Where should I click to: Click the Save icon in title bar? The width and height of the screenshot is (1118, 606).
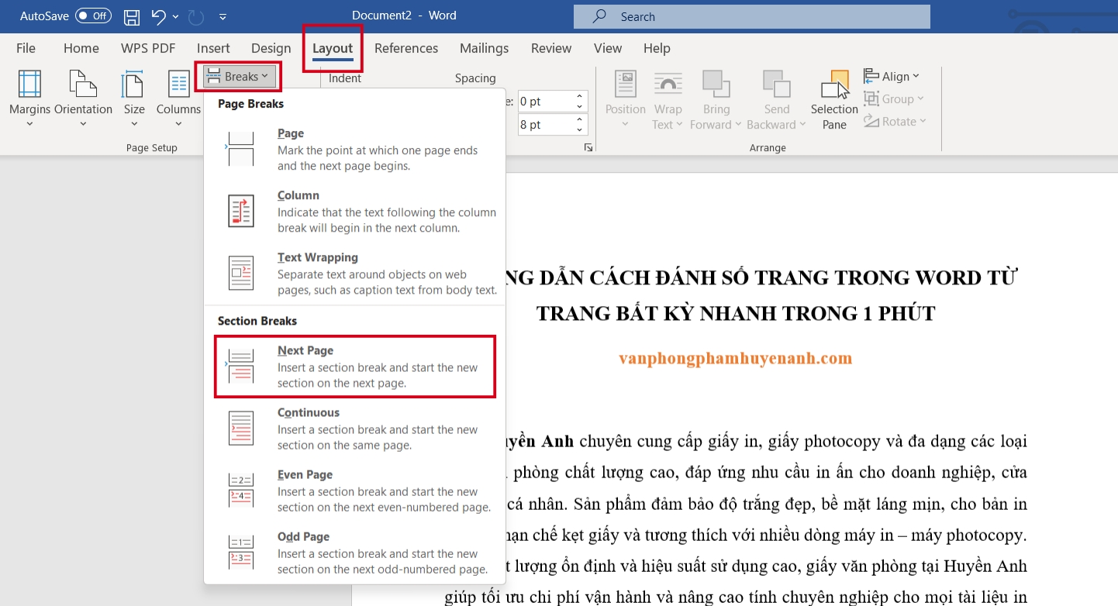click(132, 16)
